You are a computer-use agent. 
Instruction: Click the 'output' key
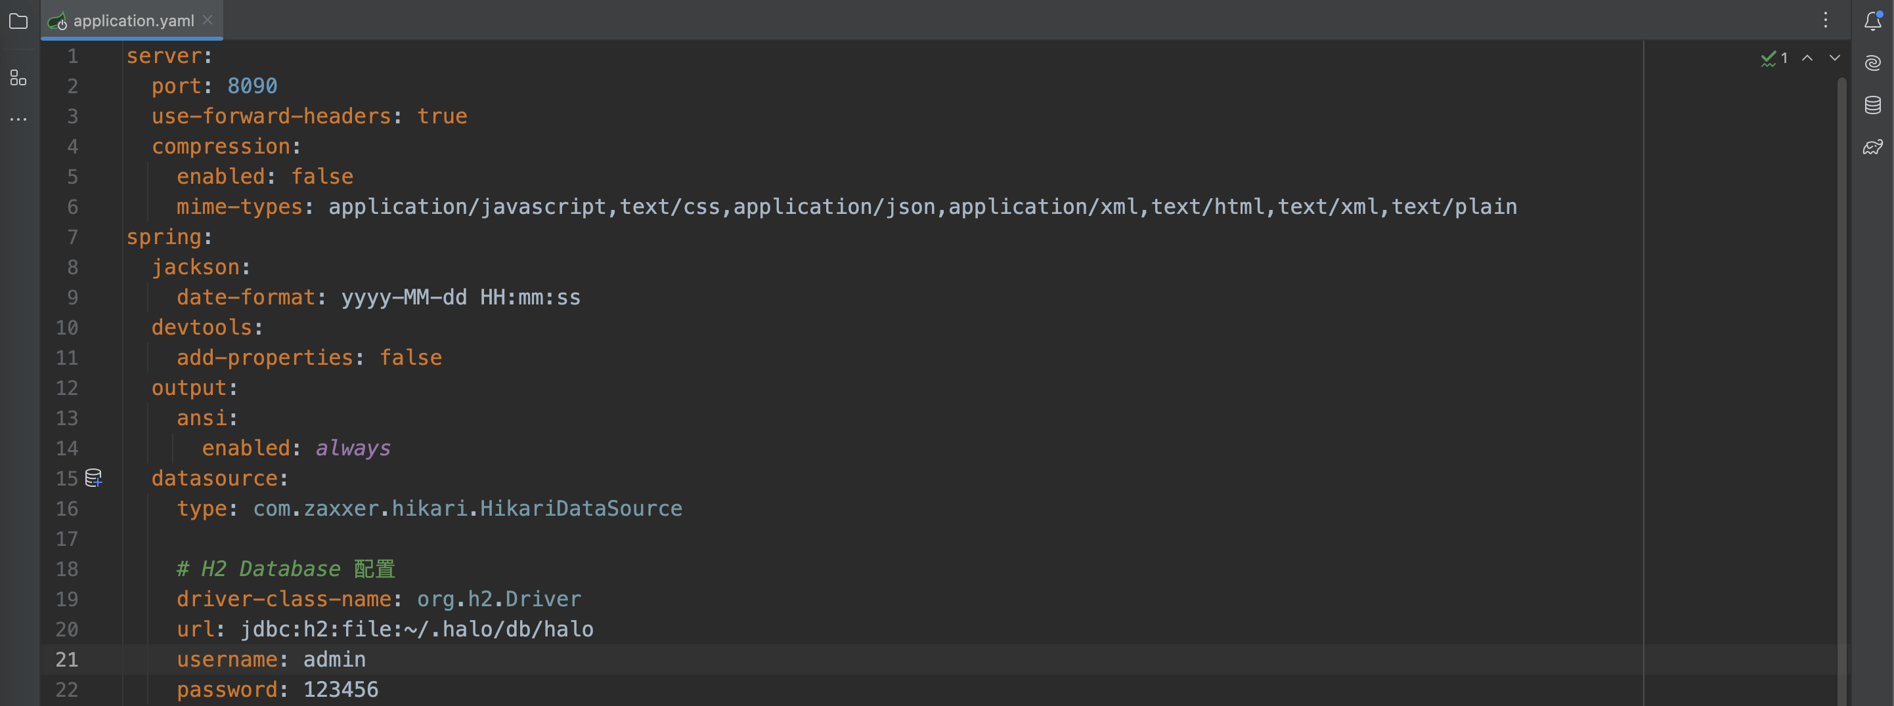(189, 387)
